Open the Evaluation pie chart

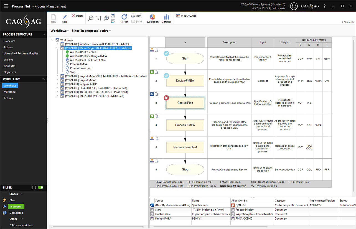[152, 17]
